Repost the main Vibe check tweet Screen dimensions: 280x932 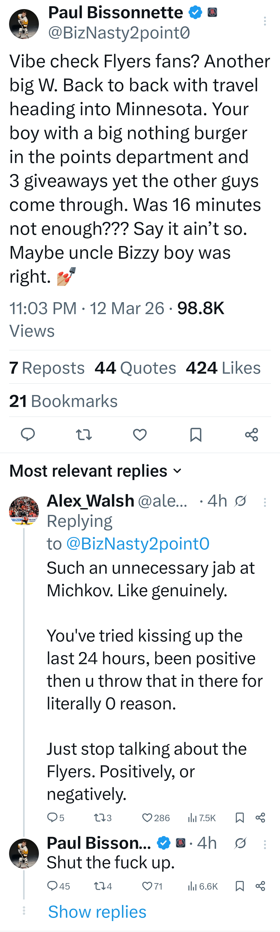[84, 435]
